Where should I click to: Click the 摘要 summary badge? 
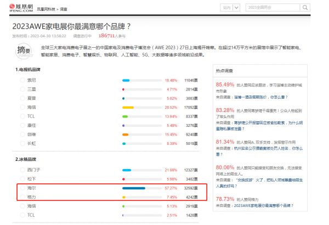[24, 51]
